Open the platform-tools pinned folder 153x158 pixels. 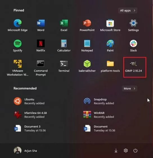[110, 66]
